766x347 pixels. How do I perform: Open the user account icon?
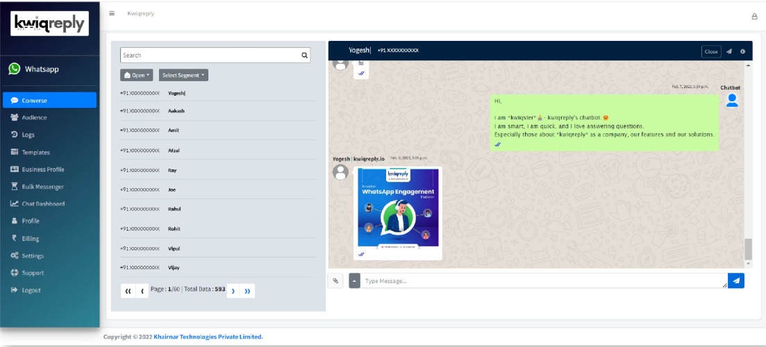754,16
